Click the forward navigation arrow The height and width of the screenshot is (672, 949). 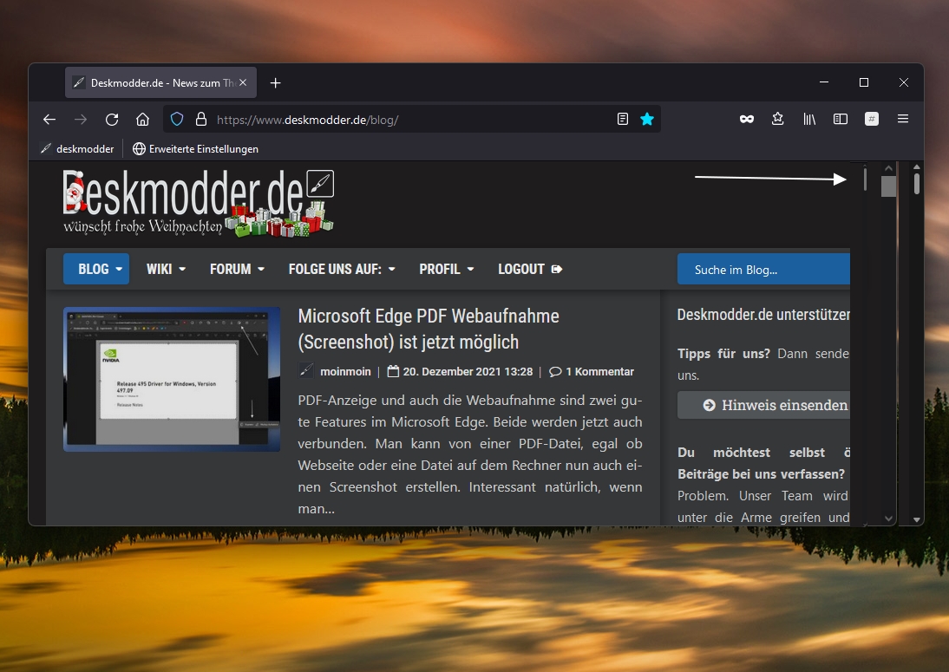click(81, 119)
